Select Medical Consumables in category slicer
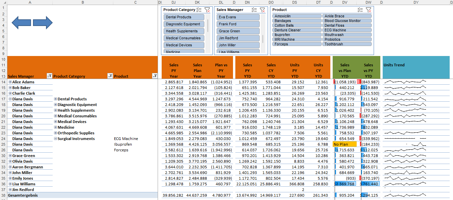Screen dimensions: 453x200 coord(184,38)
